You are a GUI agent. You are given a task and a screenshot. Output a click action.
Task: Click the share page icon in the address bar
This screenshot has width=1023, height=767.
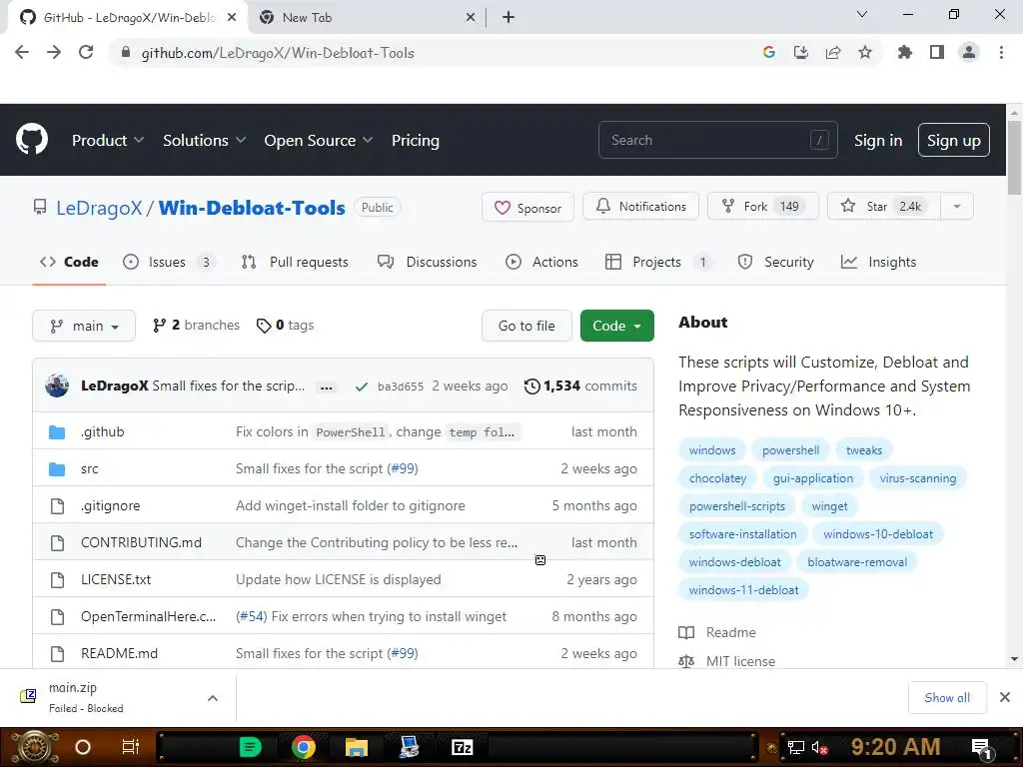tap(833, 52)
